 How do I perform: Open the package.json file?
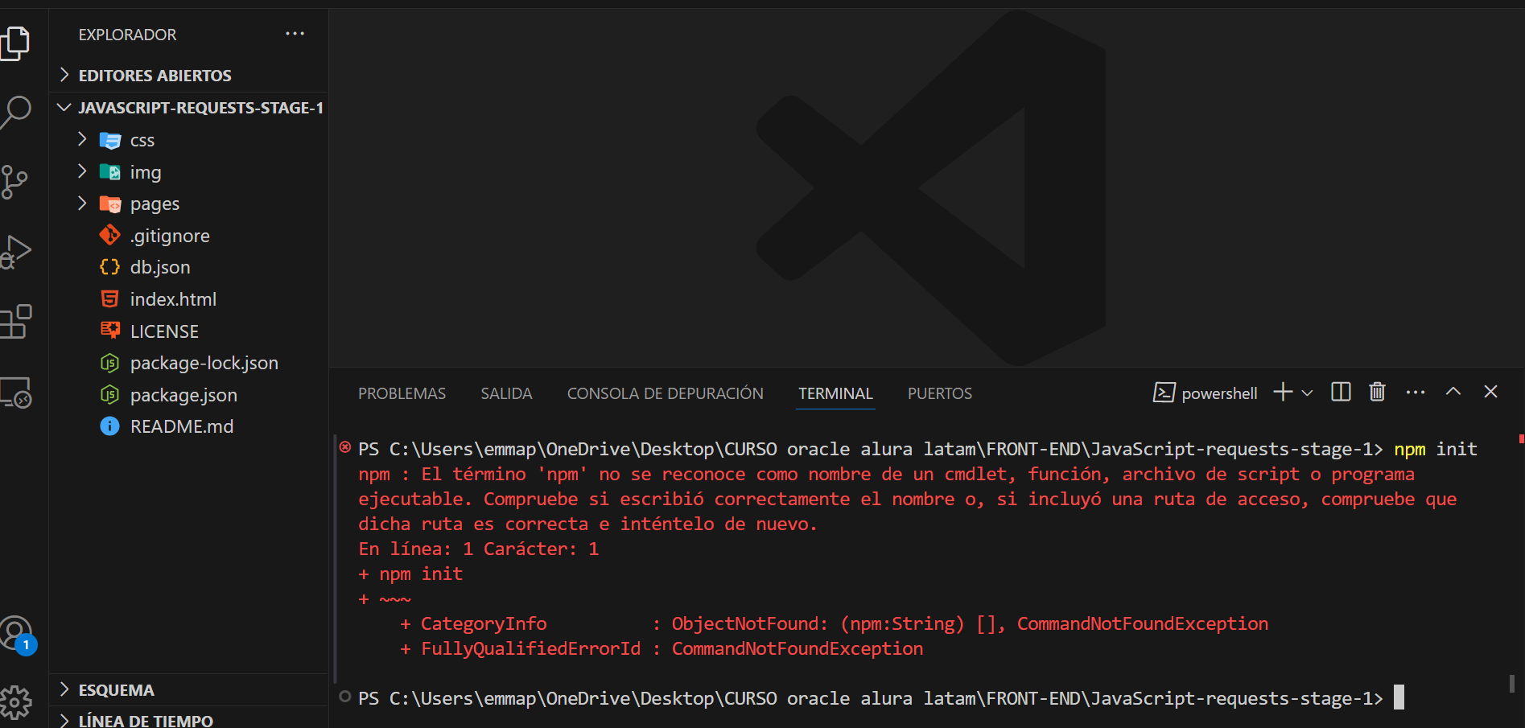[x=188, y=395]
